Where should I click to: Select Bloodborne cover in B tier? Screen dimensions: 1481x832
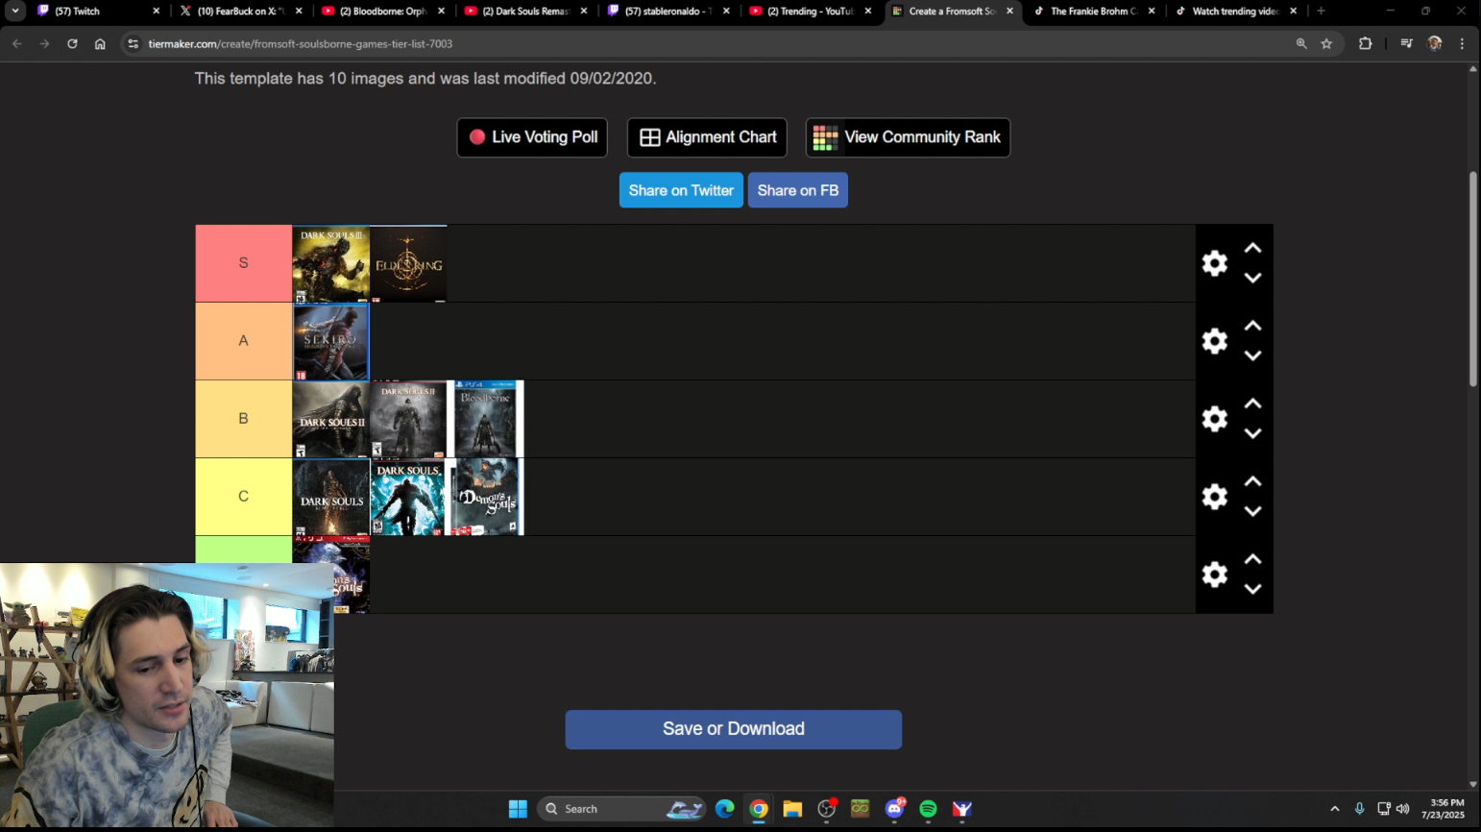[x=486, y=420]
